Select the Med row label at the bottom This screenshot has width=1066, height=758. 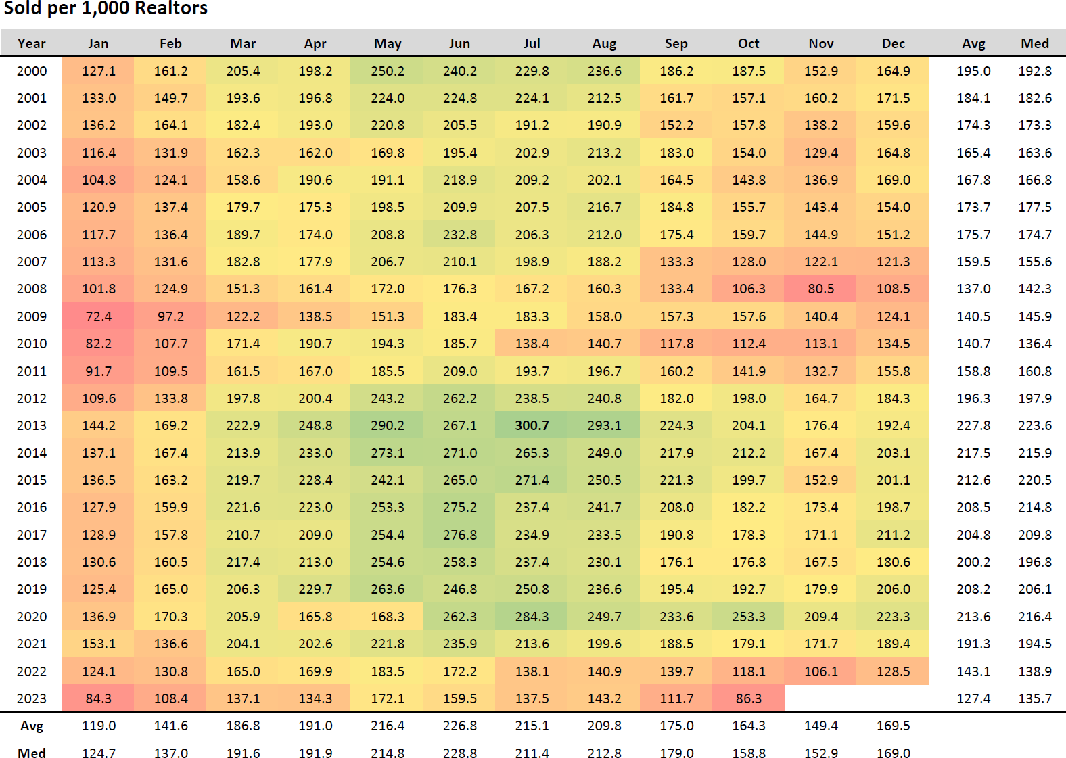point(32,753)
